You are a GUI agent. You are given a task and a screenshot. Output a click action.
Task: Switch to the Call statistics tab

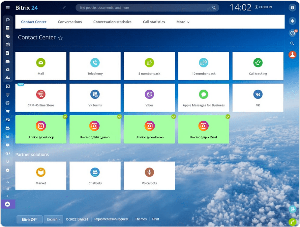(154, 22)
